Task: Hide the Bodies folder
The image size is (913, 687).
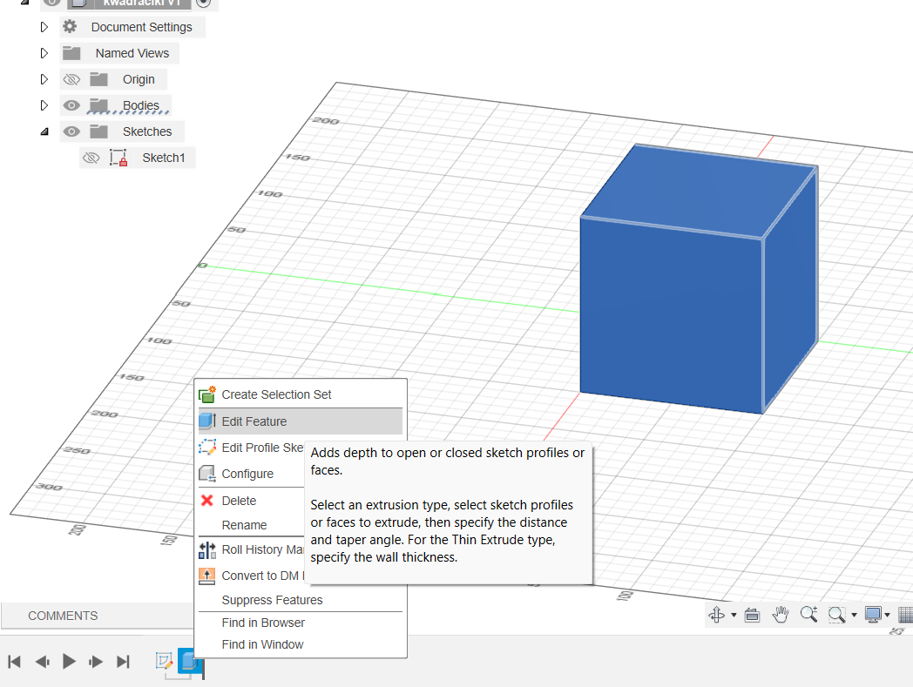Action: (71, 105)
